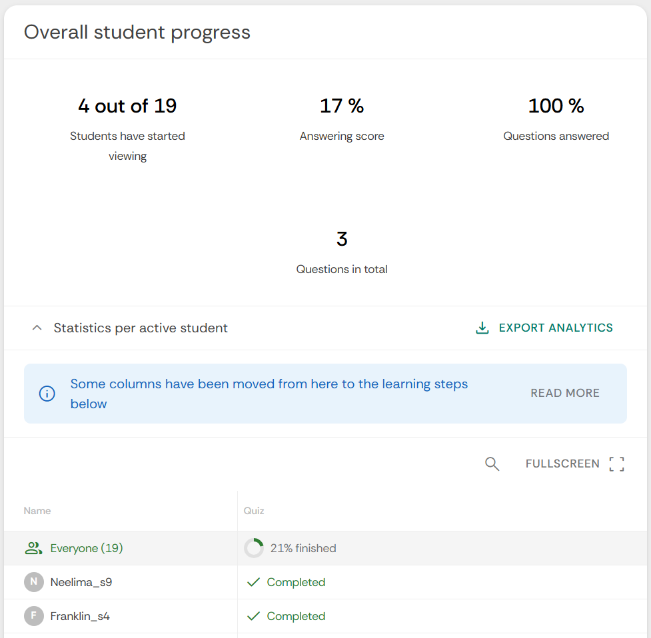Viewport: 651px width, 638px height.
Task: Open the READ MORE link
Action: click(565, 393)
